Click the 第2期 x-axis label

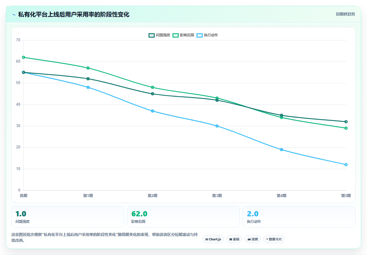152,196
